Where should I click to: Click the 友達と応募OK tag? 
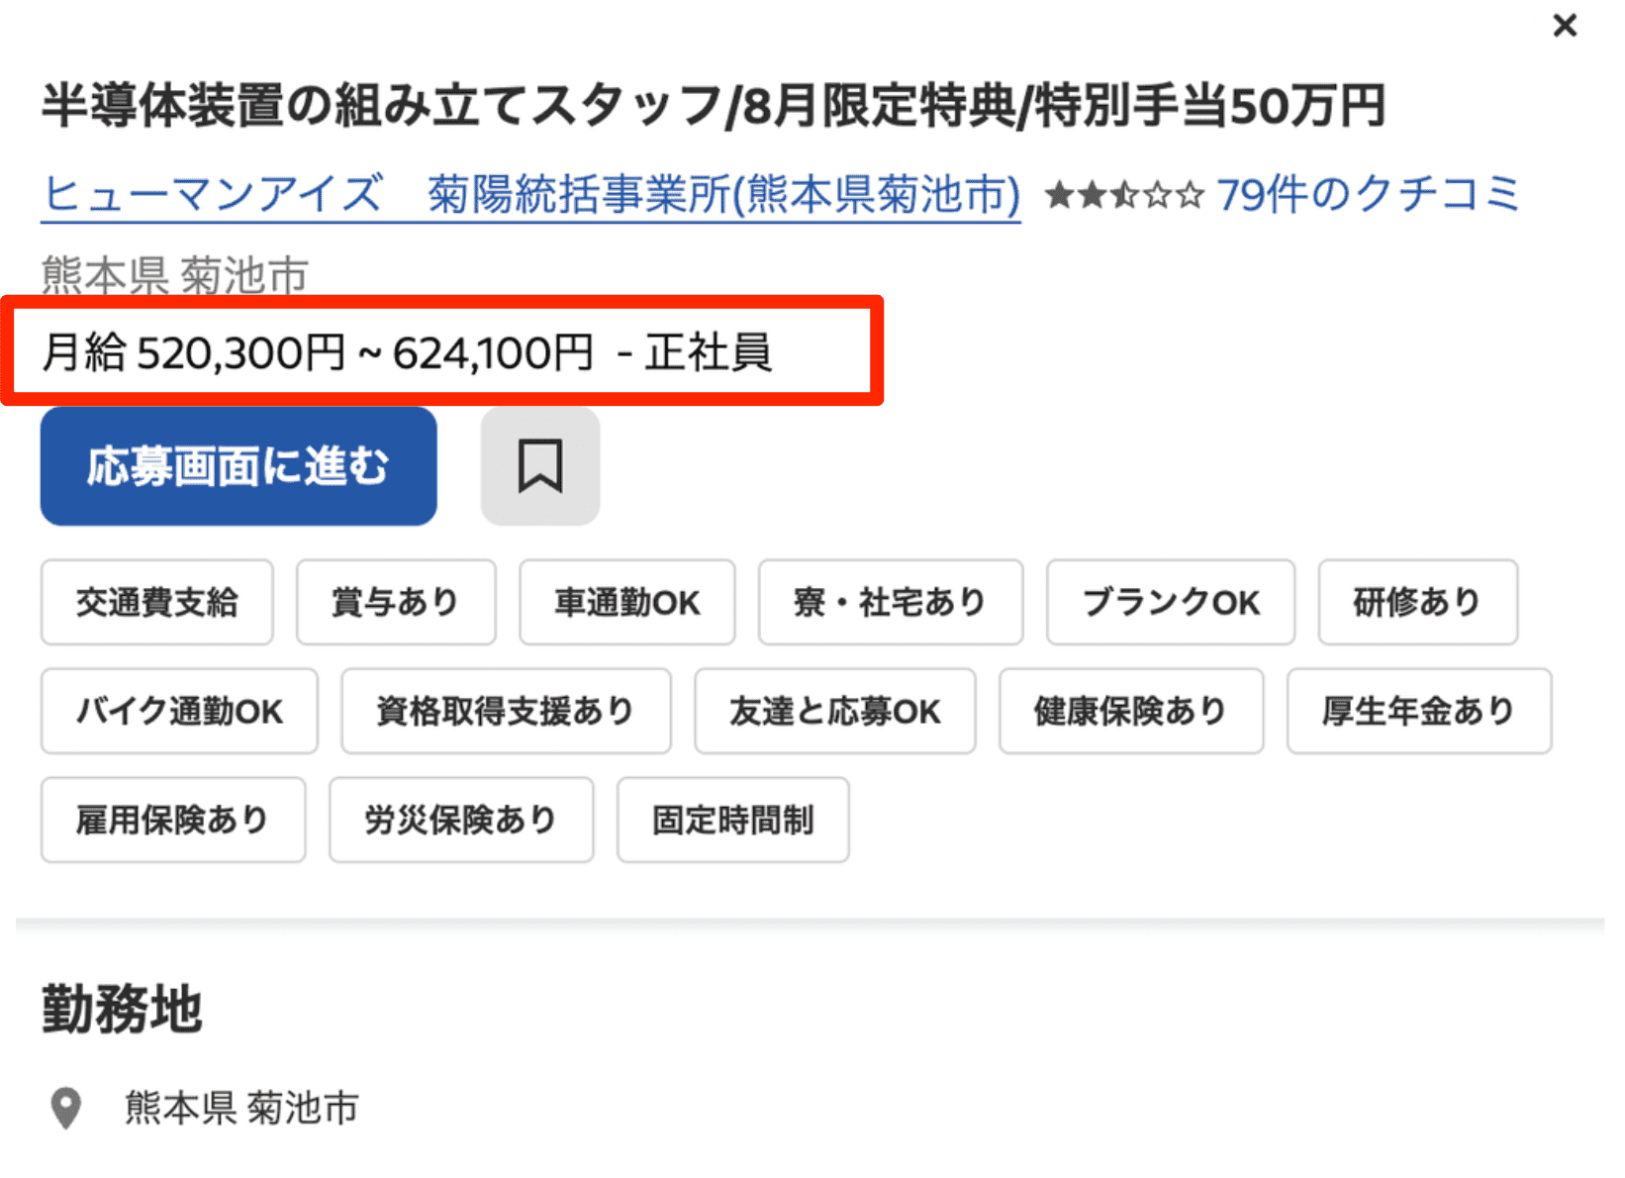point(834,711)
